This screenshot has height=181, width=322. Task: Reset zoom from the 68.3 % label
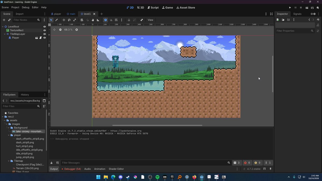68,29
